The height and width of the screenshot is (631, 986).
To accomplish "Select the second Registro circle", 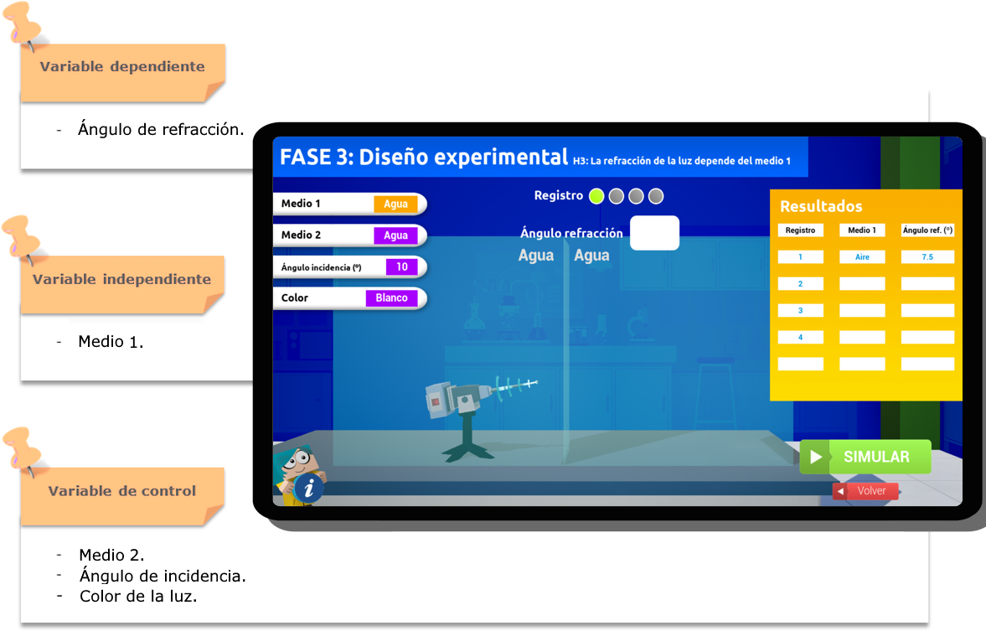I will (x=617, y=196).
